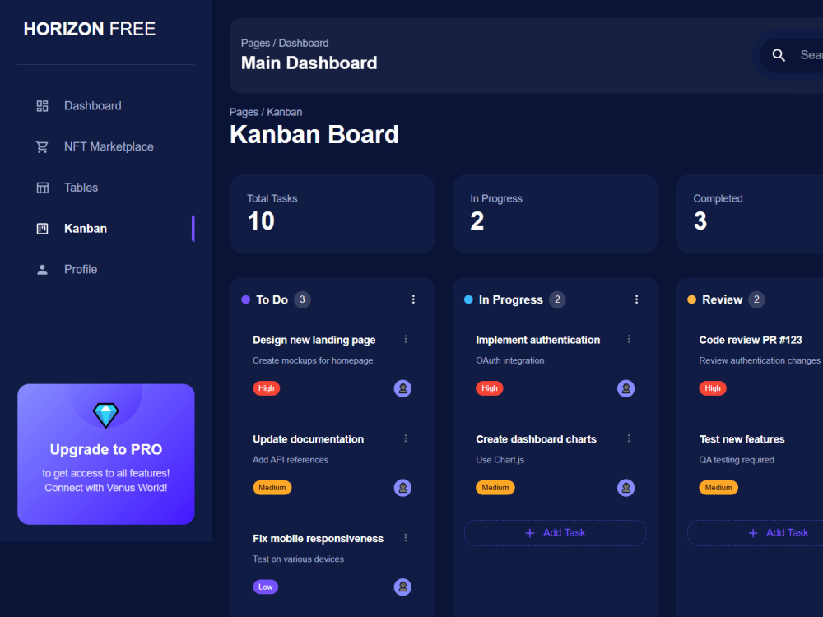Click the search input field
Viewport: 823px width, 617px height.
click(x=793, y=55)
